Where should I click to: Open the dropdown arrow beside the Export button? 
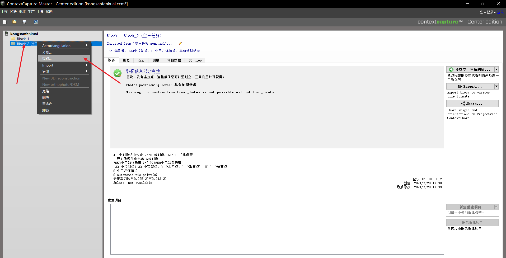[496, 86]
